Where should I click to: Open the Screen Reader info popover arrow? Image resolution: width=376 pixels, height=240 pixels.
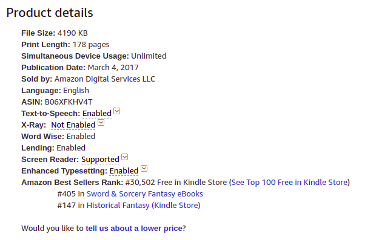coord(125,157)
